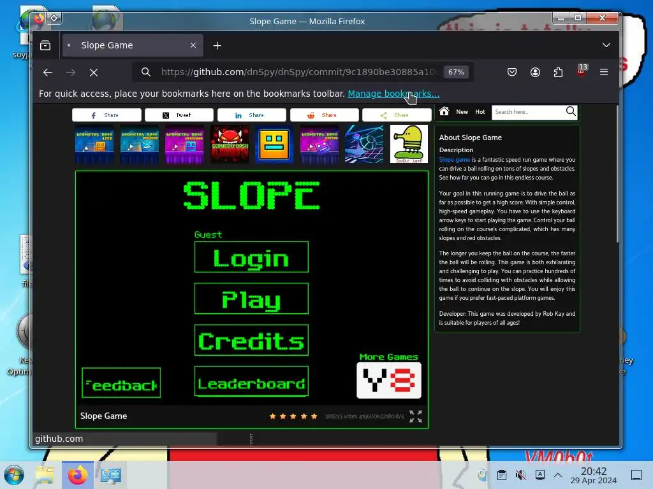653x489 pixels.
Task: Open the clipboard tray icon
Action: coord(502,475)
